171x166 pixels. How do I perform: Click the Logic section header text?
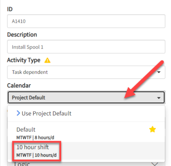pos(22,164)
